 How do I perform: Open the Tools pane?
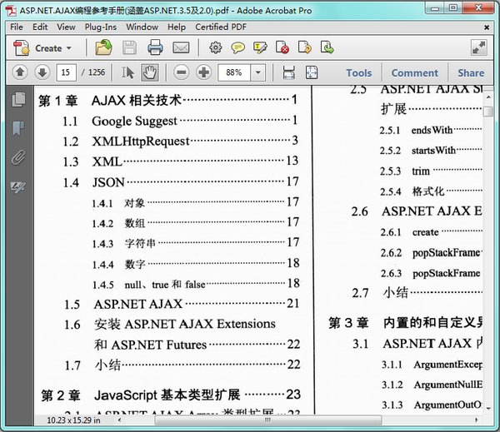359,73
